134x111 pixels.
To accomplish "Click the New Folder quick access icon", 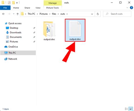I will pos(13,3).
